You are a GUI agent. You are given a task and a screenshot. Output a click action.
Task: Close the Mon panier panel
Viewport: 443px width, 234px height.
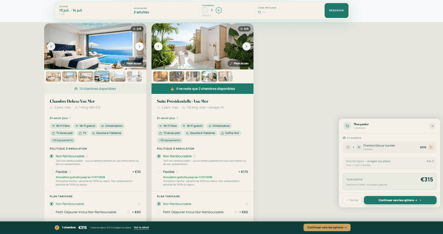[432, 126]
